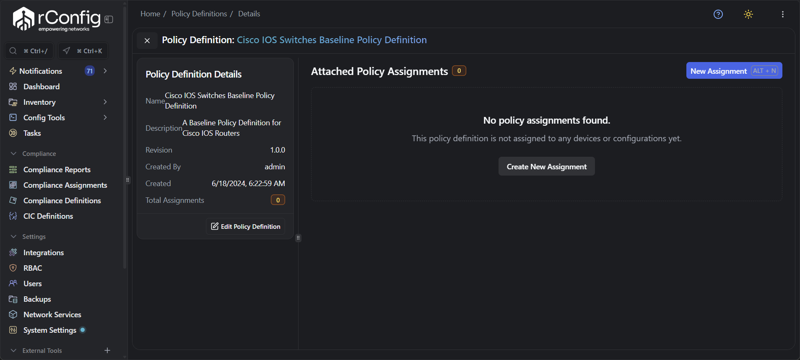The height and width of the screenshot is (360, 800).
Task: Click the Config Tools terminal icon
Action: tap(13, 117)
